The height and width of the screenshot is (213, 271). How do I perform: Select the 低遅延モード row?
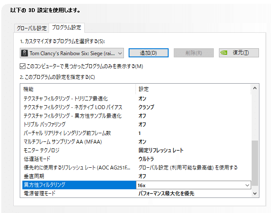click(136, 159)
